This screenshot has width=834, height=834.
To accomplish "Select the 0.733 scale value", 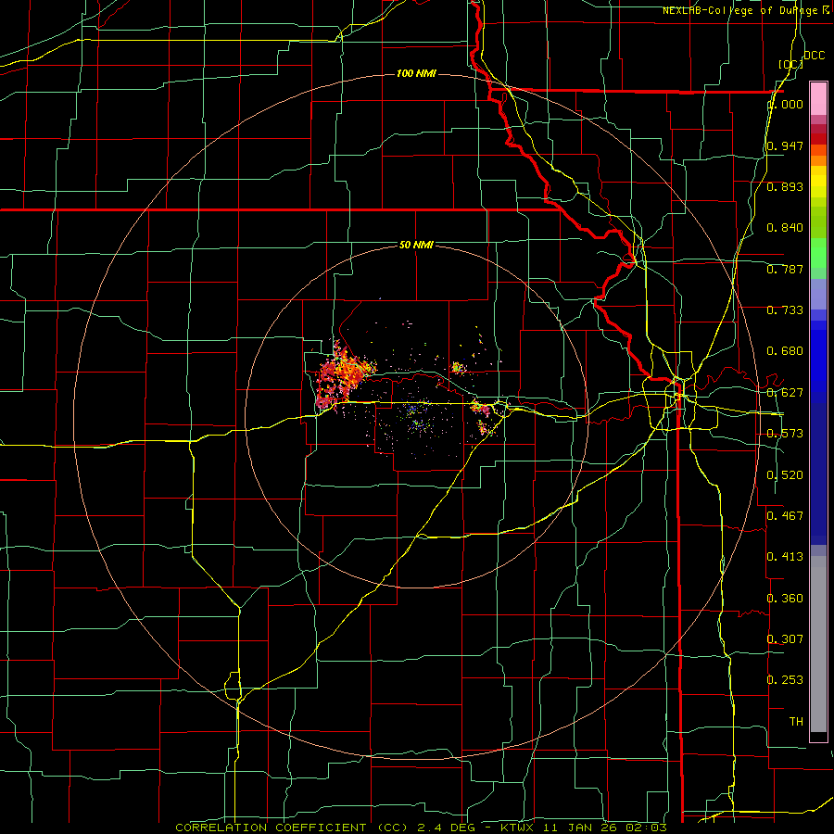I will [x=785, y=310].
